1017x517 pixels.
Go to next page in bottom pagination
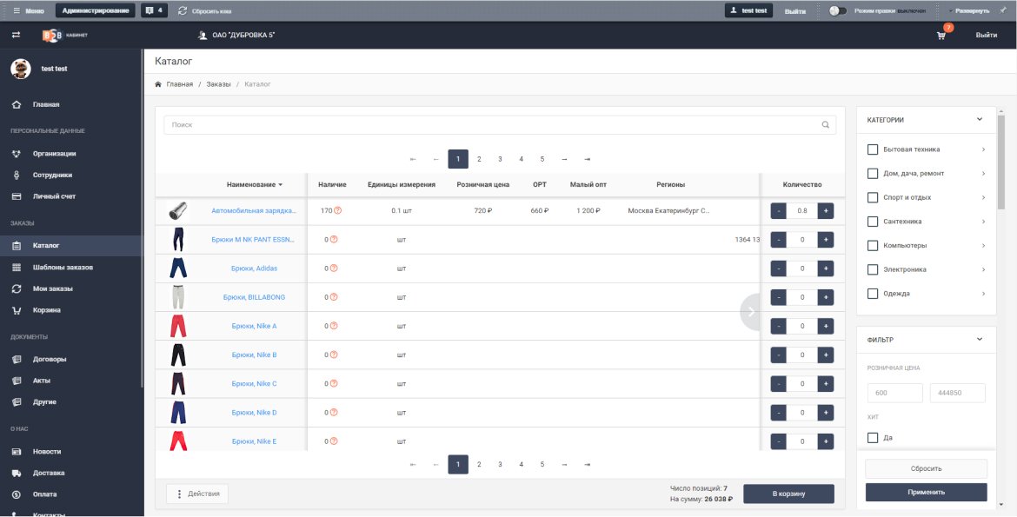coord(564,465)
